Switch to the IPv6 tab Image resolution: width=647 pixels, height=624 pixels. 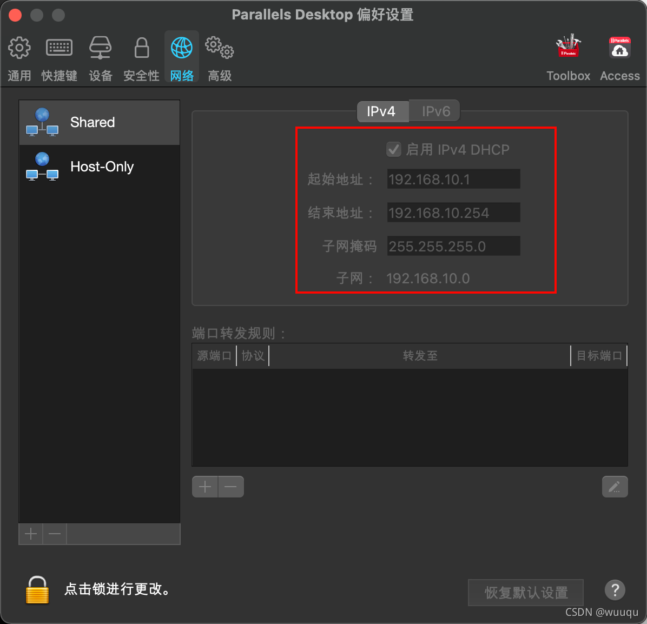(x=434, y=111)
